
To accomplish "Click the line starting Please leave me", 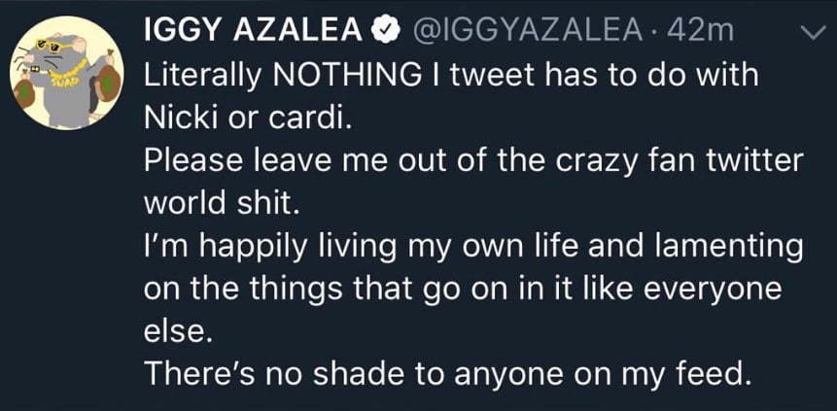I will [x=473, y=161].
